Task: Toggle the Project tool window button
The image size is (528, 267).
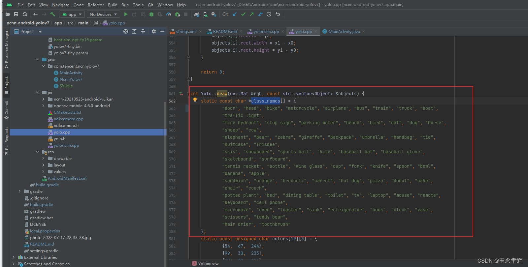Action: pos(6,85)
